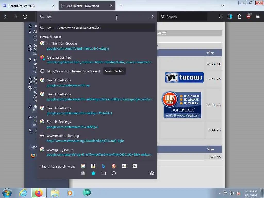Select www.madtracker.org download suggestion

coord(97,138)
